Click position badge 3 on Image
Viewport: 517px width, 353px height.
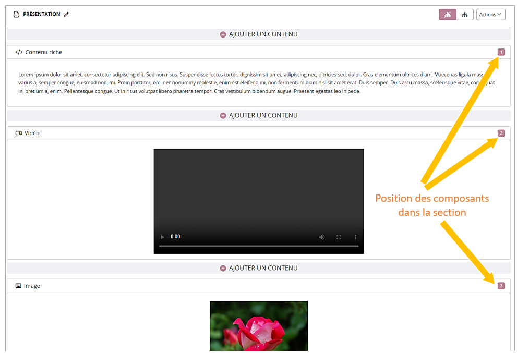501,286
